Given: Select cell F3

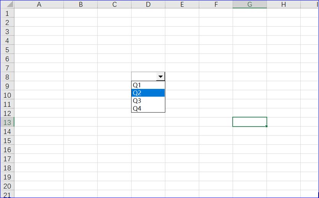Looking at the screenshot, I should (x=216, y=31).
